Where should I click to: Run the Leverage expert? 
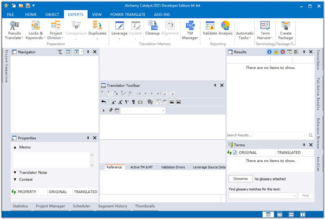pos(119,30)
